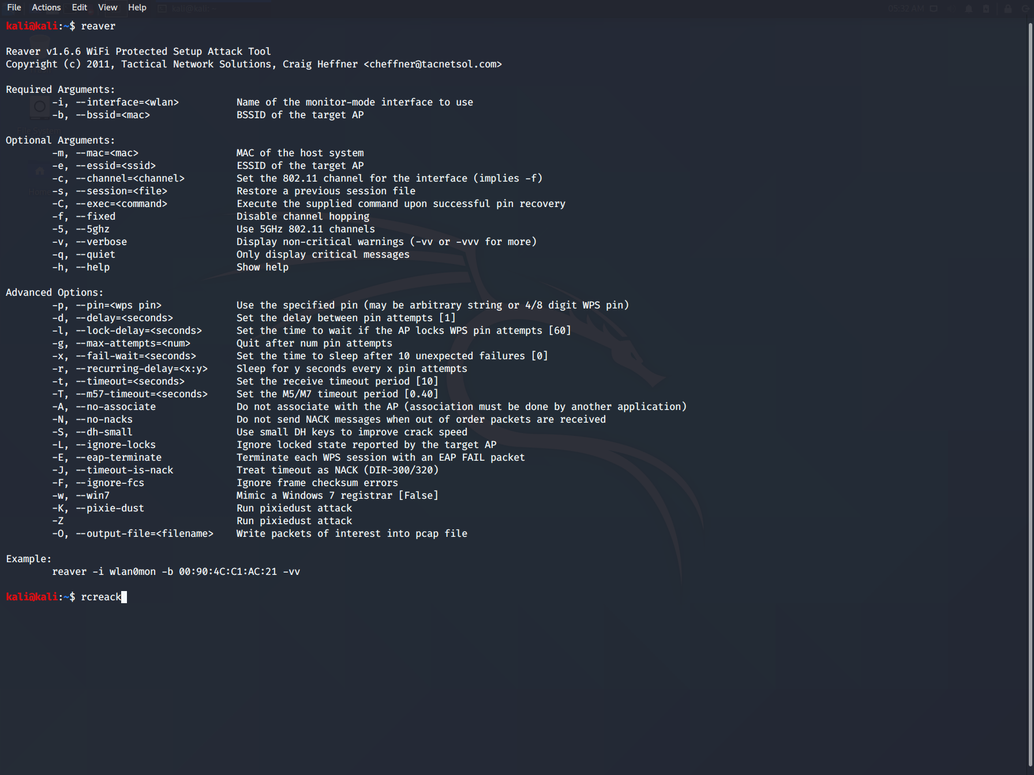Image resolution: width=1034 pixels, height=775 pixels.
Task: Click the 'reaver' command on the first prompt
Action: click(98, 26)
